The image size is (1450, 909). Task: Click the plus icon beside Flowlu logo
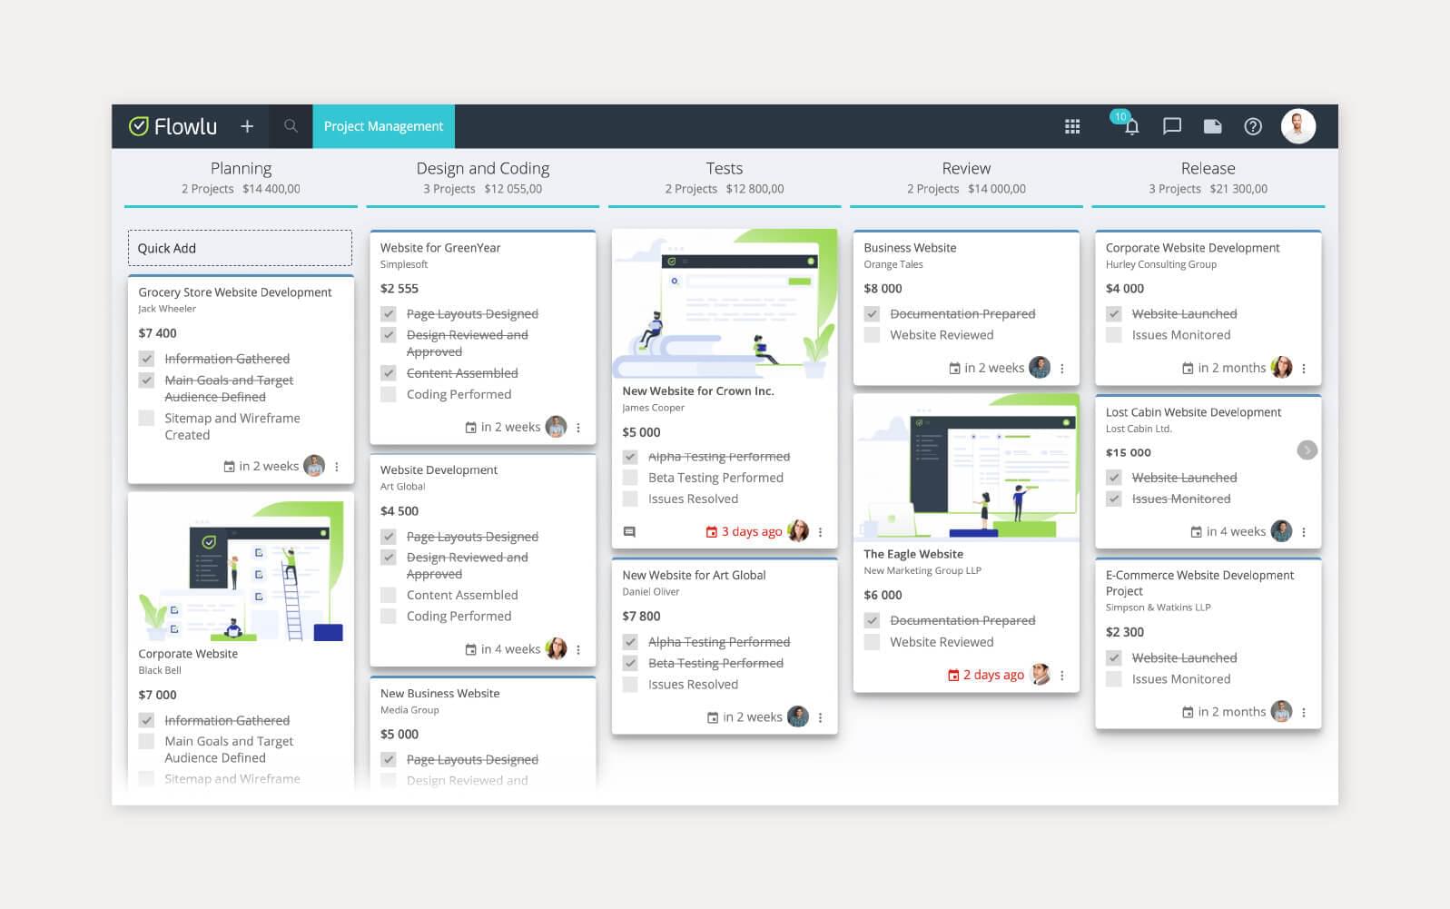247,126
